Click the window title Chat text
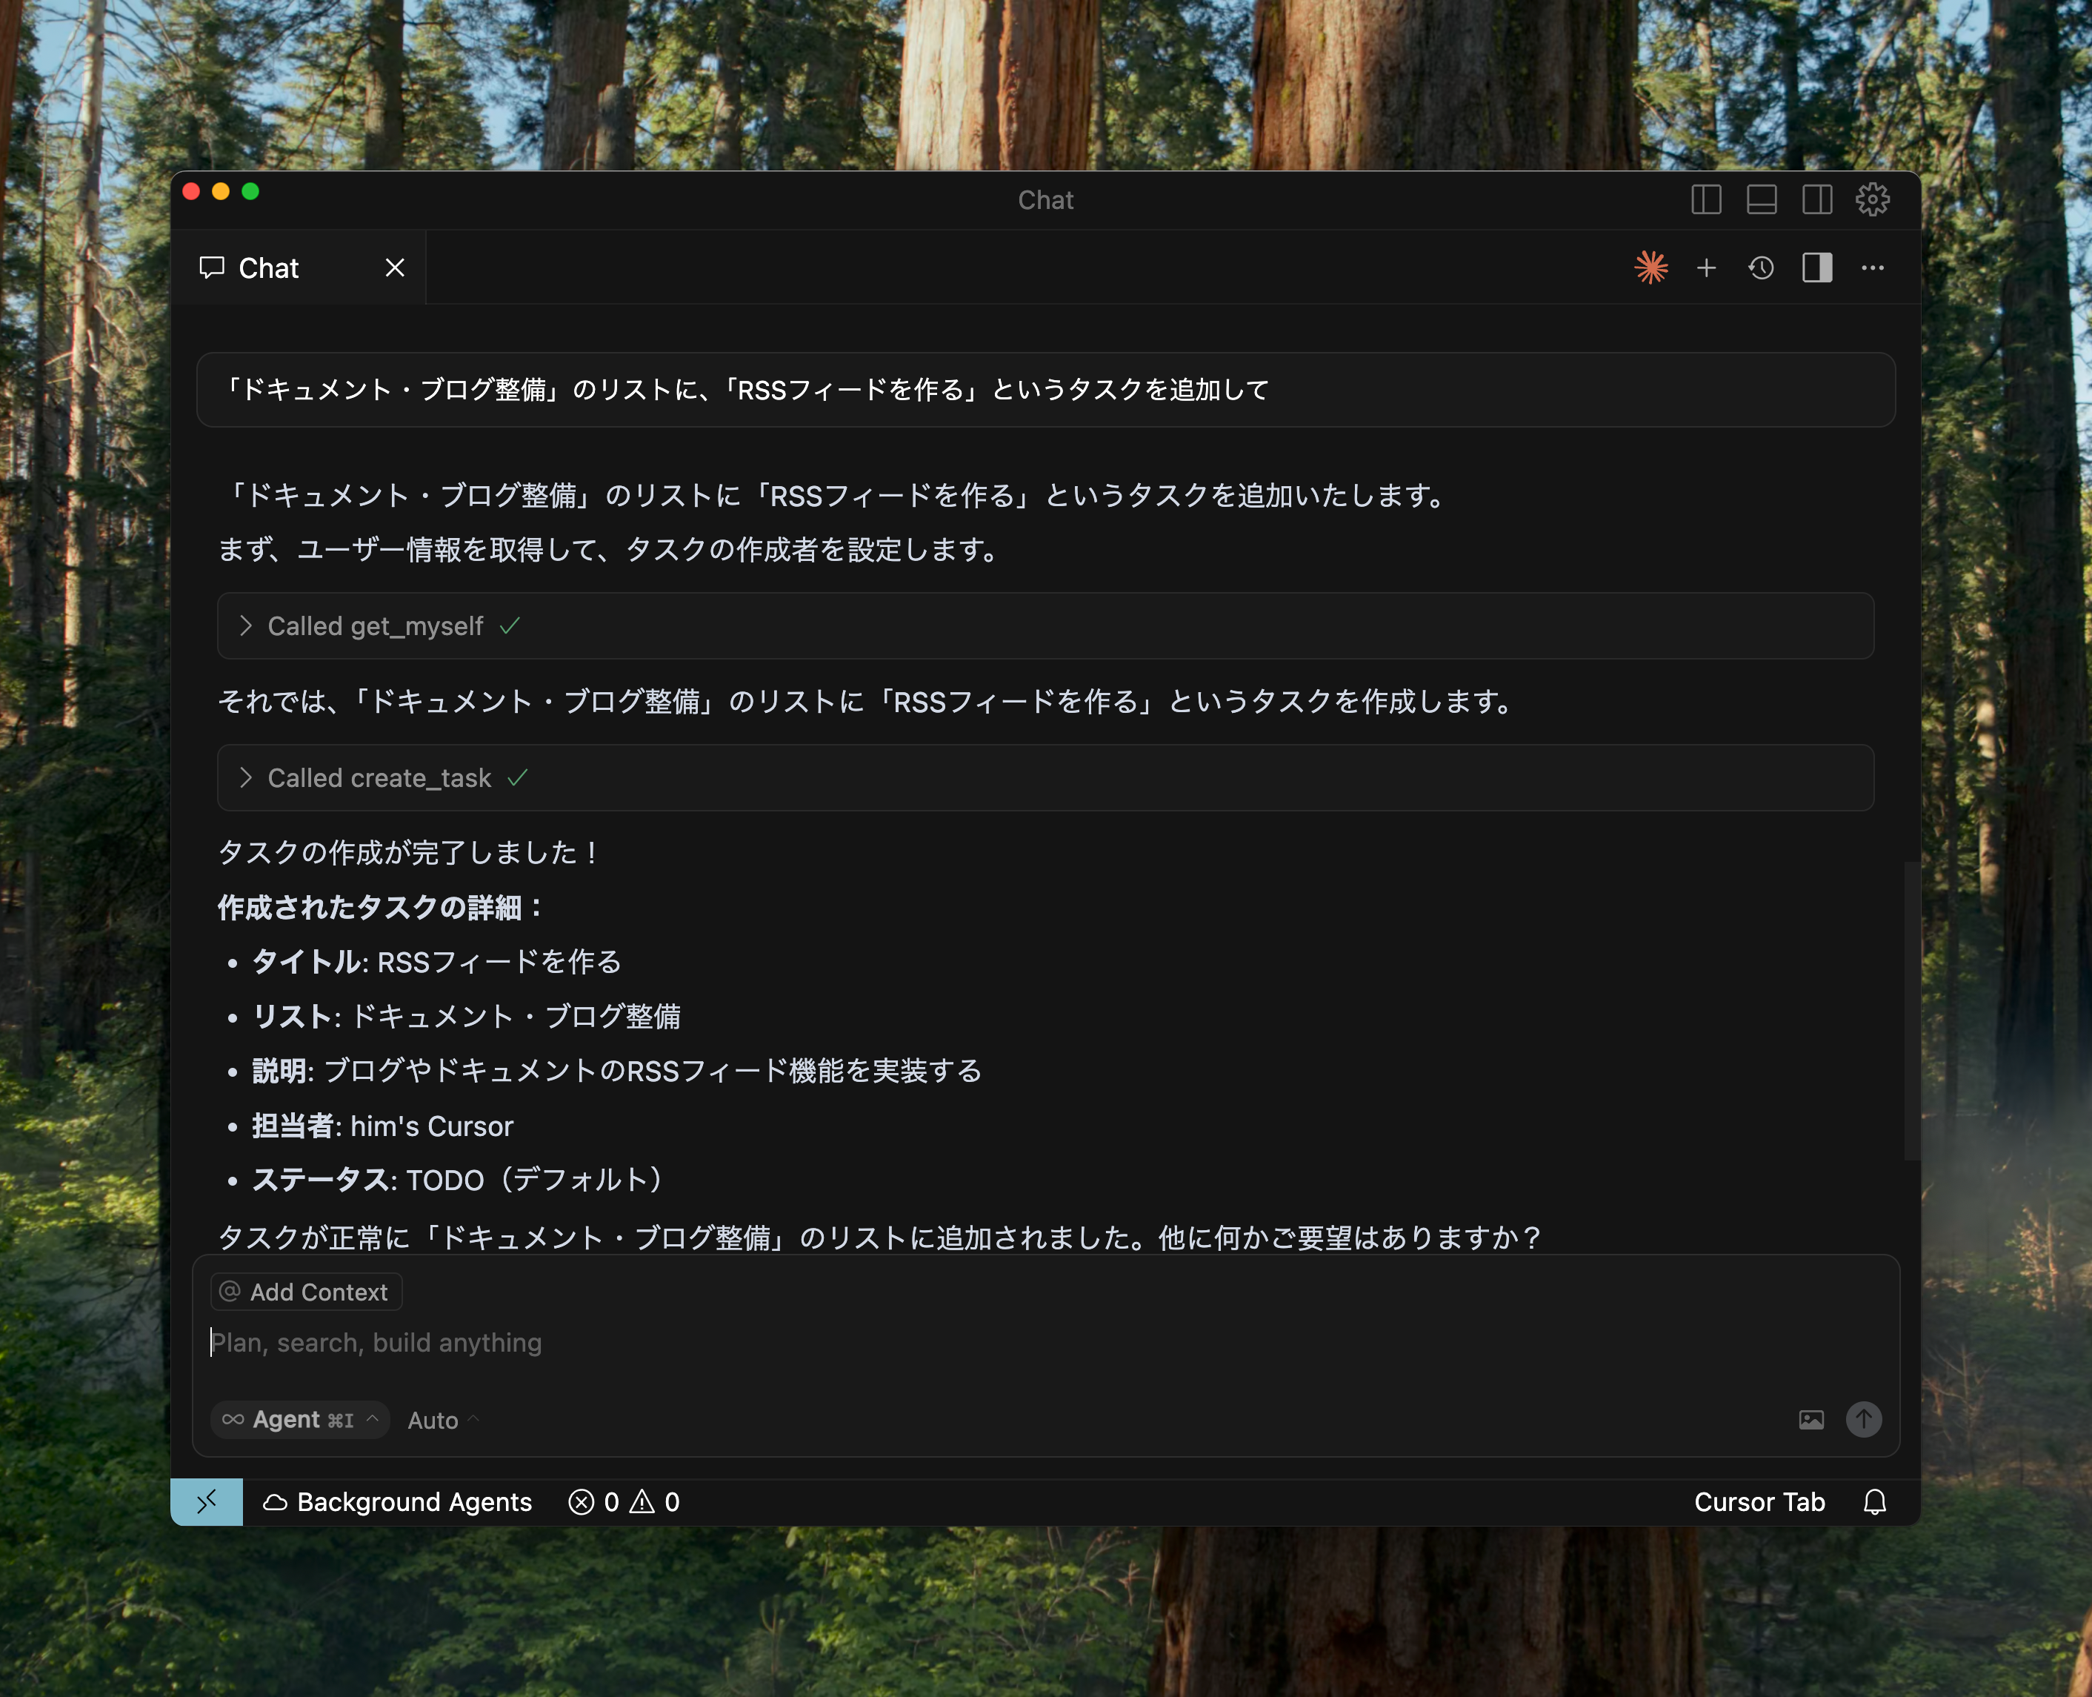Image resolution: width=2092 pixels, height=1697 pixels. (x=1045, y=200)
